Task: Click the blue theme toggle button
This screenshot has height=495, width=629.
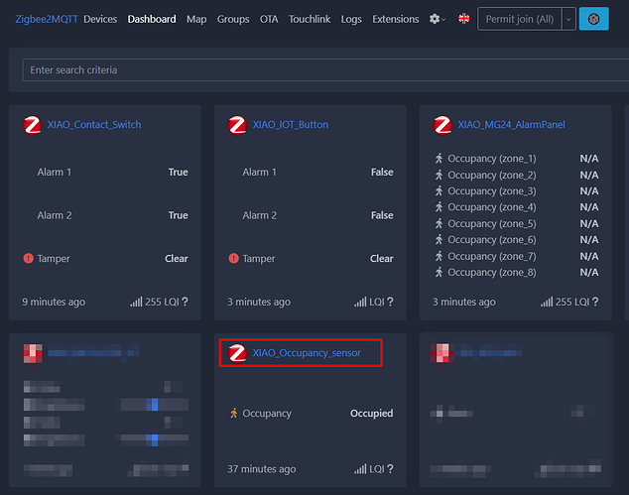Action: [x=593, y=19]
